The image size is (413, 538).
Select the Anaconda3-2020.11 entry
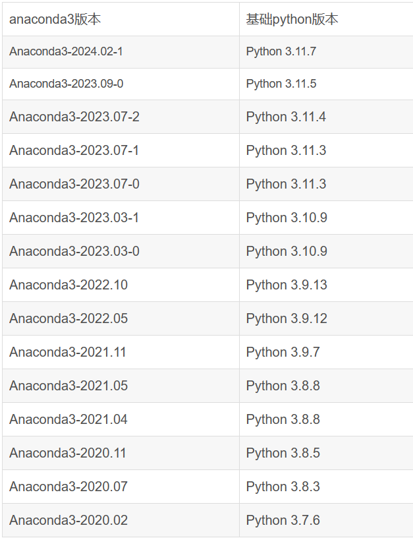pyautogui.click(x=68, y=453)
